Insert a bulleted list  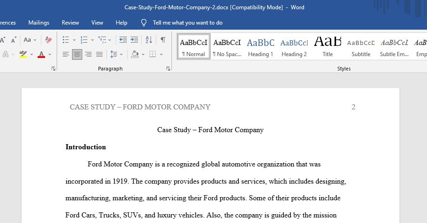pos(66,40)
